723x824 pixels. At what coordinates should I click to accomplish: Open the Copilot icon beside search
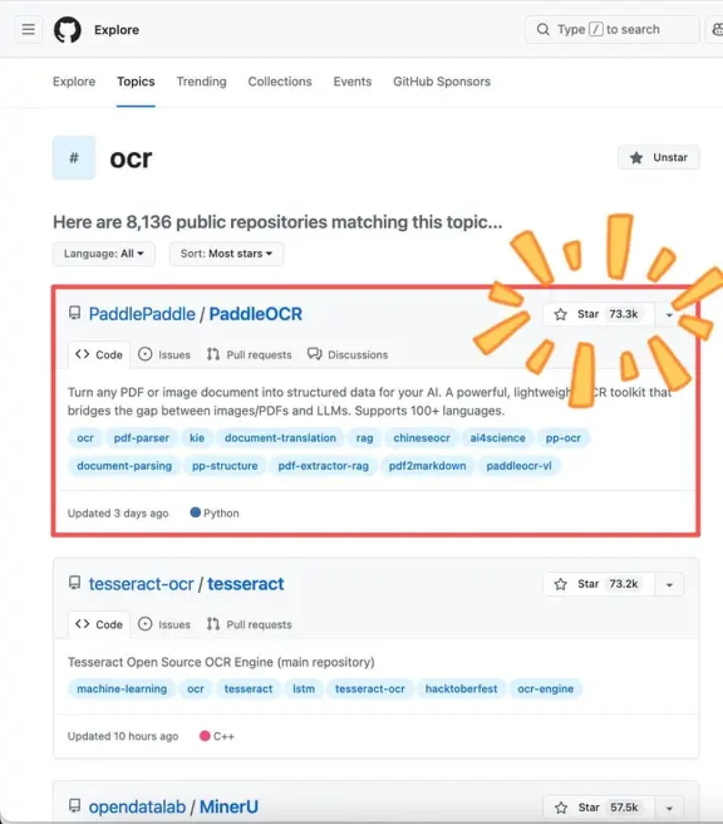(x=716, y=29)
